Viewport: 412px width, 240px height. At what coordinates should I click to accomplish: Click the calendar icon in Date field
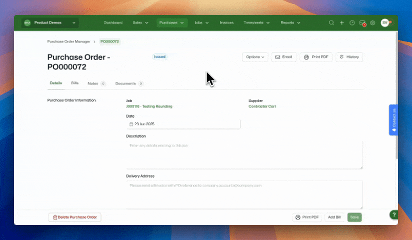[131, 124]
